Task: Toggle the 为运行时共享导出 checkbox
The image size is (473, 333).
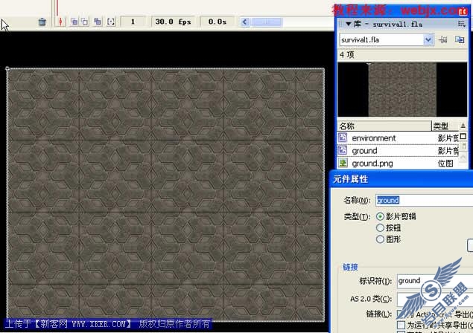Action: coord(401,325)
